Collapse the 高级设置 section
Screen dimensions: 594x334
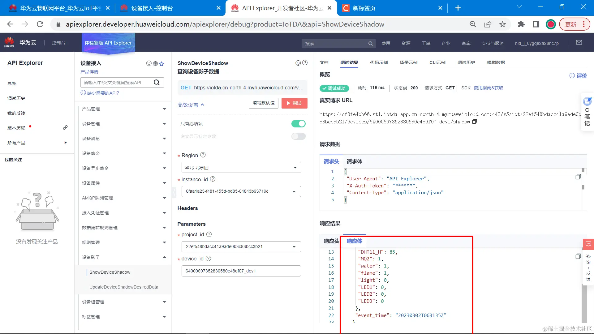(x=191, y=105)
